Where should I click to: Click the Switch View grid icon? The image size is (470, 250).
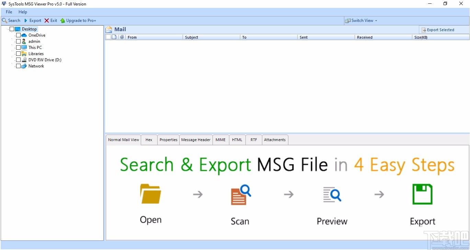348,21
